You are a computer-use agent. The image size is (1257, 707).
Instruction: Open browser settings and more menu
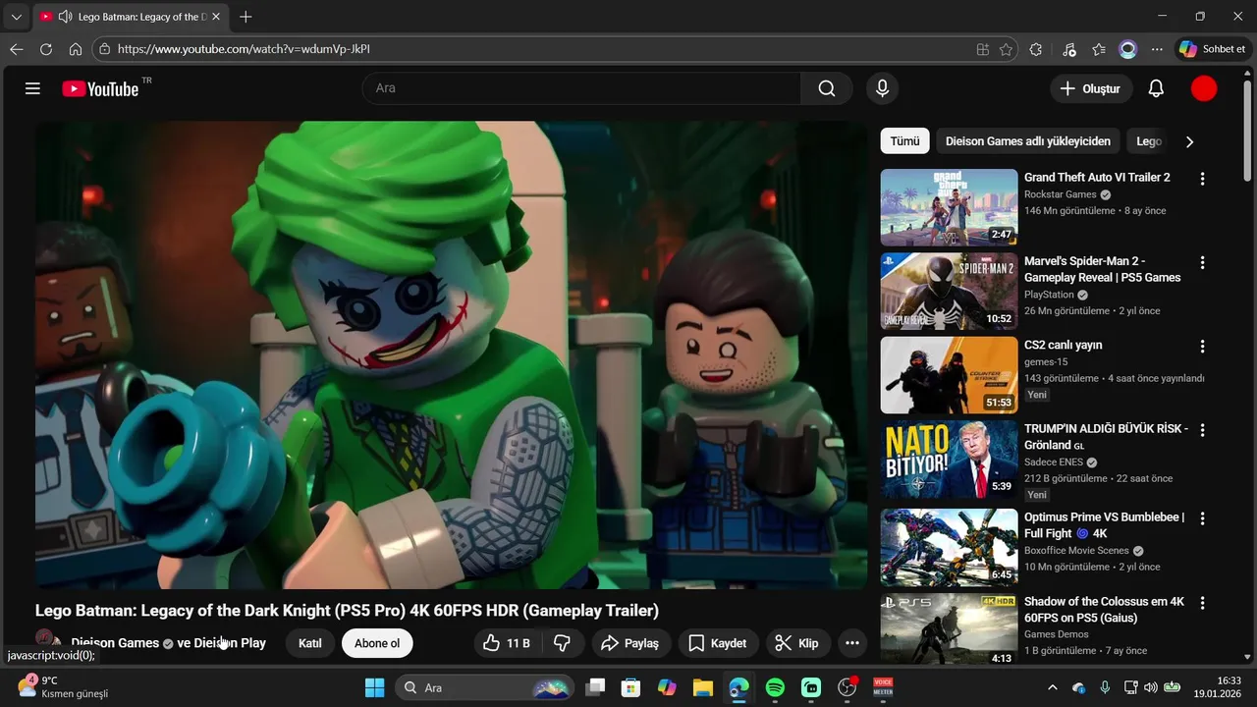pos(1157,49)
